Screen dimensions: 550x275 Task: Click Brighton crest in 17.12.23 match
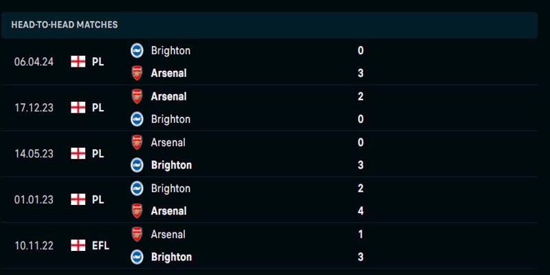137,119
